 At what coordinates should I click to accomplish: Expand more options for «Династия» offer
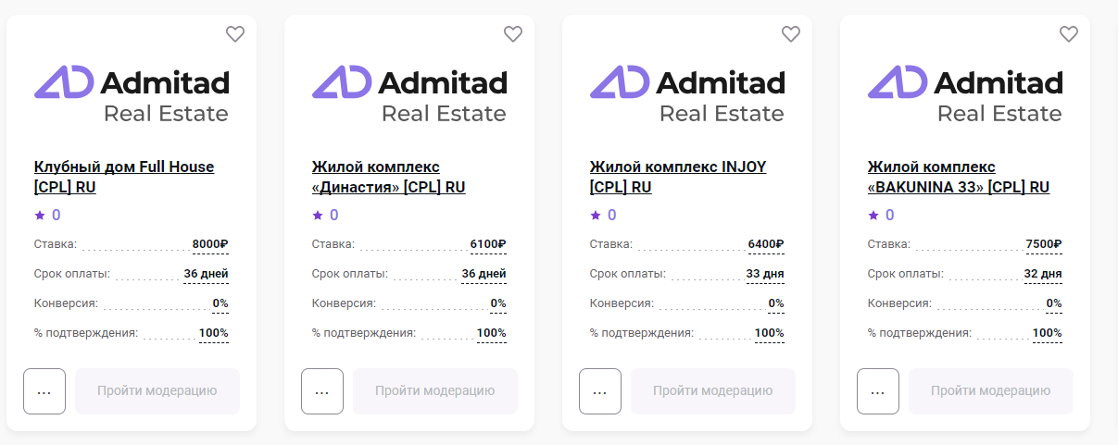(322, 391)
